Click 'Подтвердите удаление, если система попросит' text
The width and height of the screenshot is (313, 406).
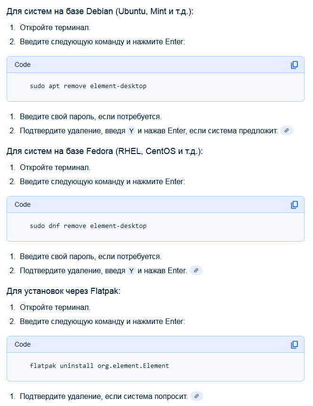[x=104, y=396]
